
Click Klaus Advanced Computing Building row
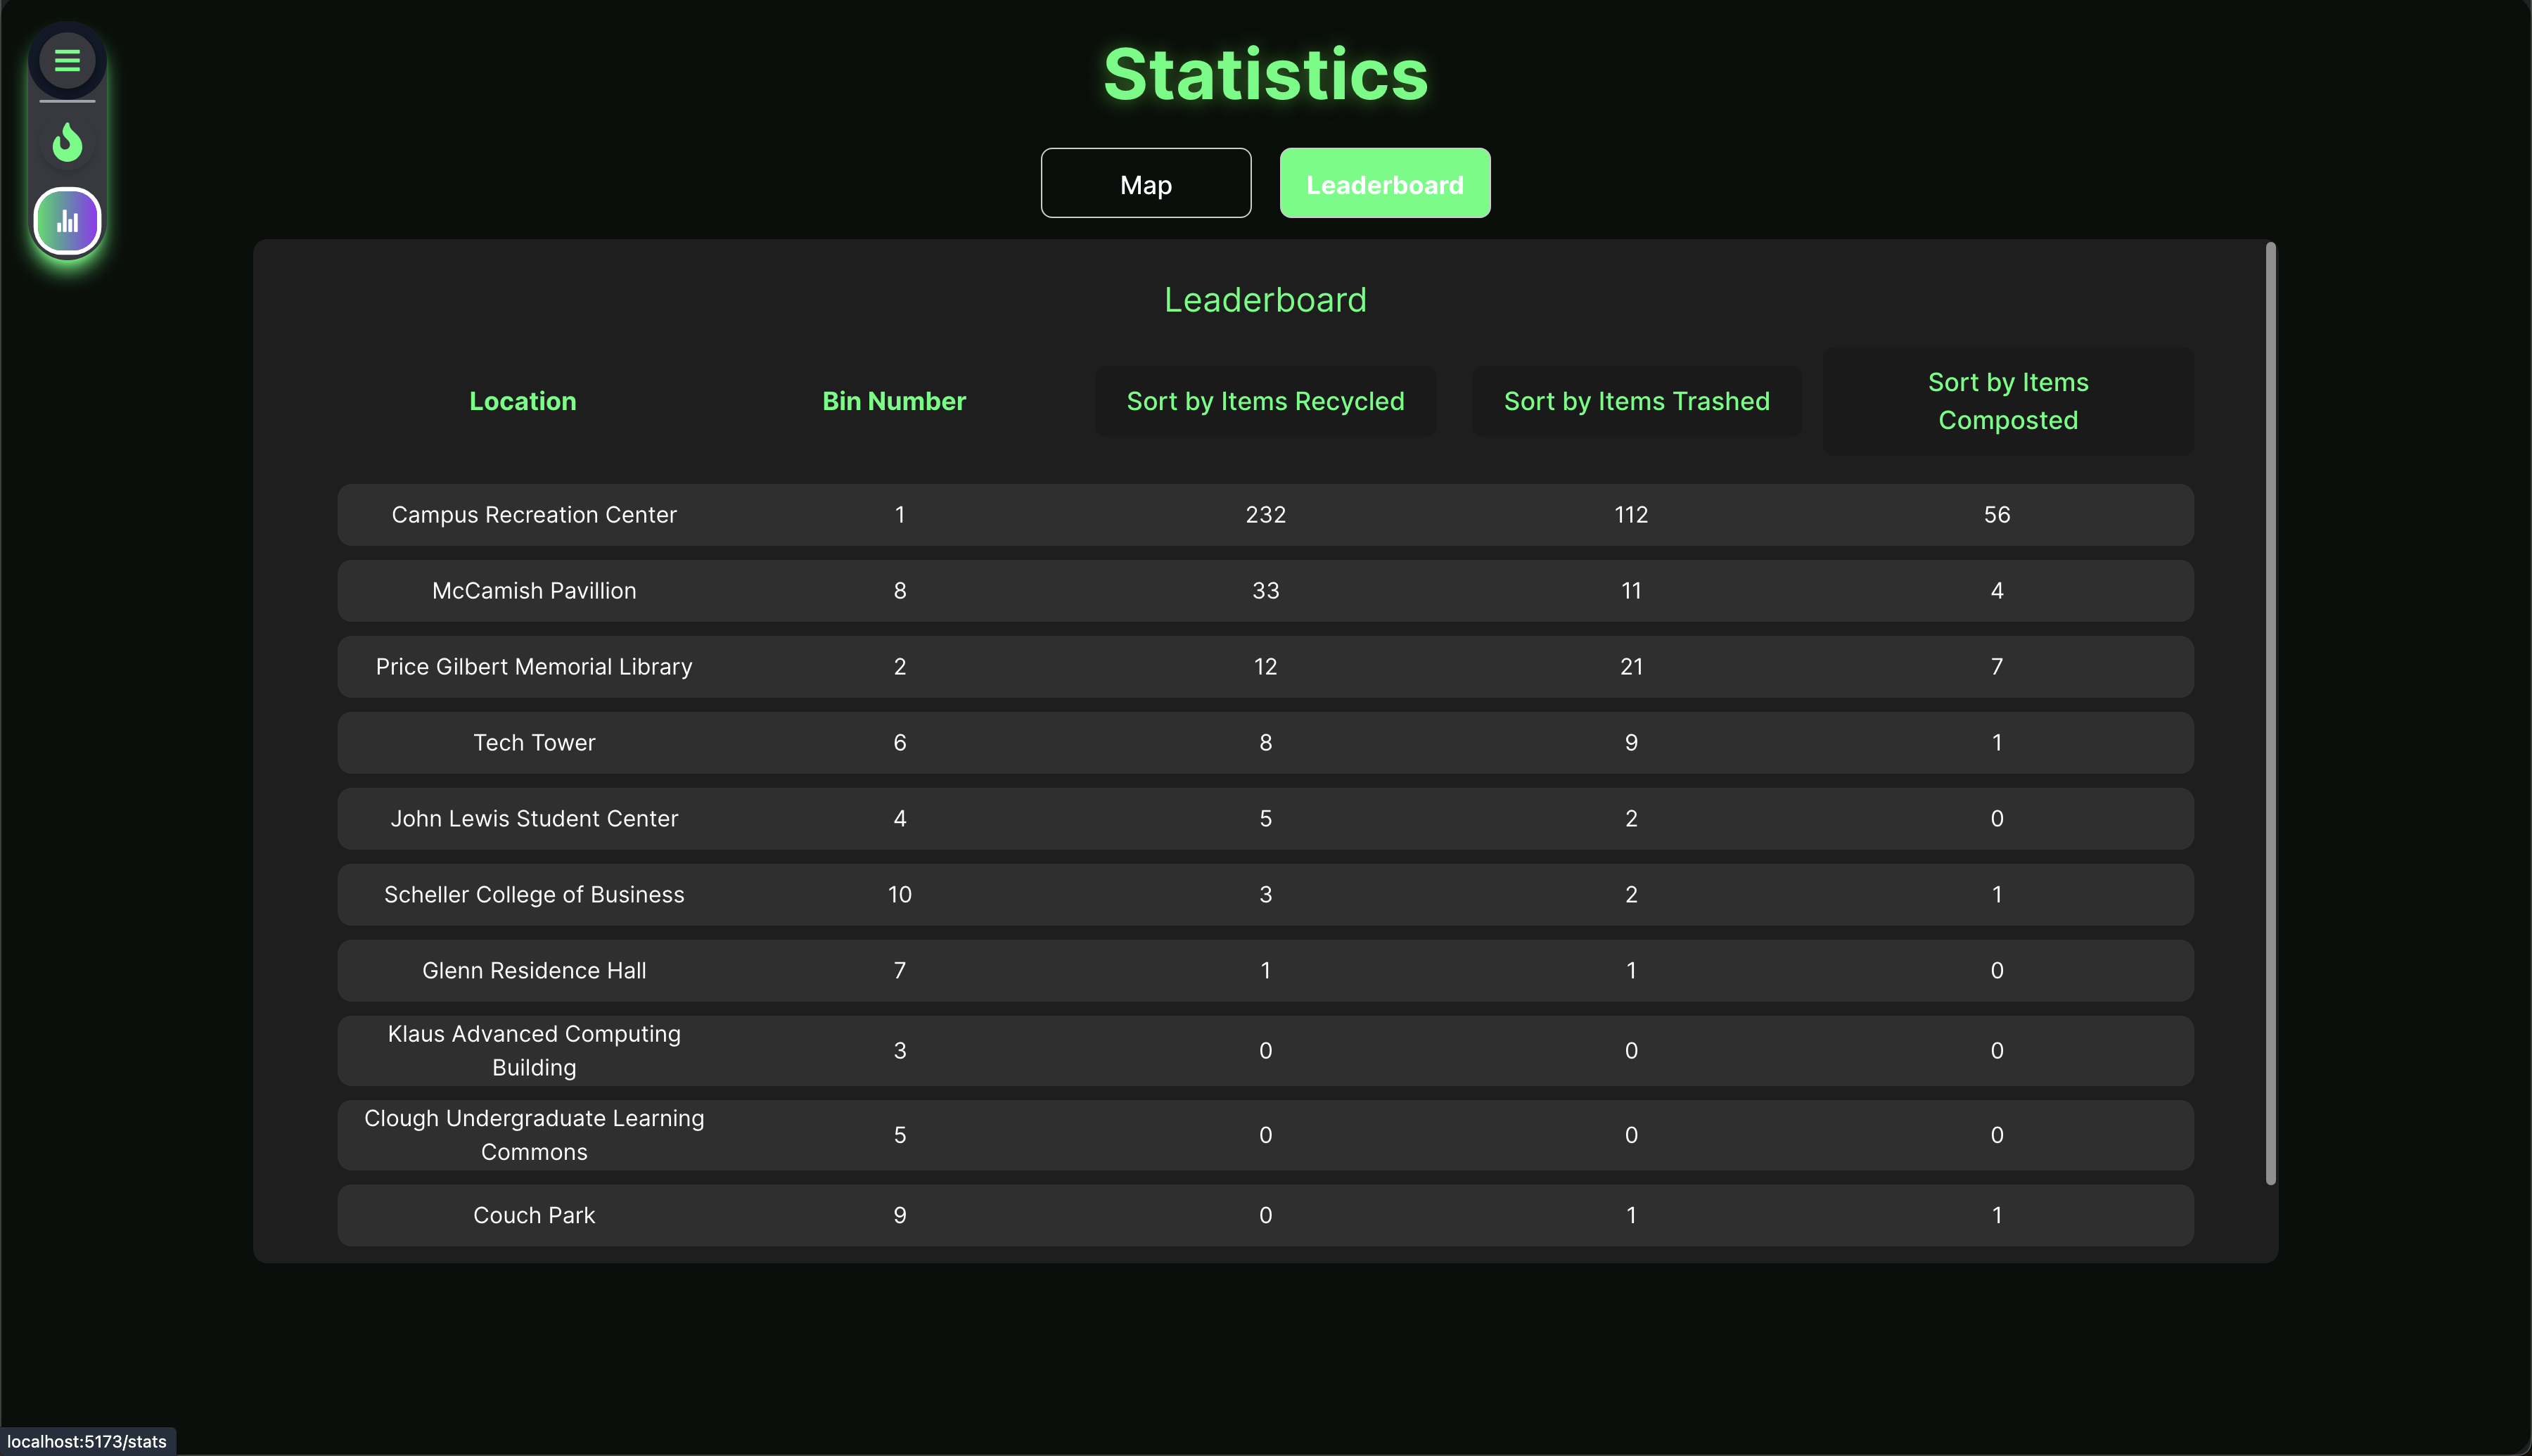(534, 1051)
